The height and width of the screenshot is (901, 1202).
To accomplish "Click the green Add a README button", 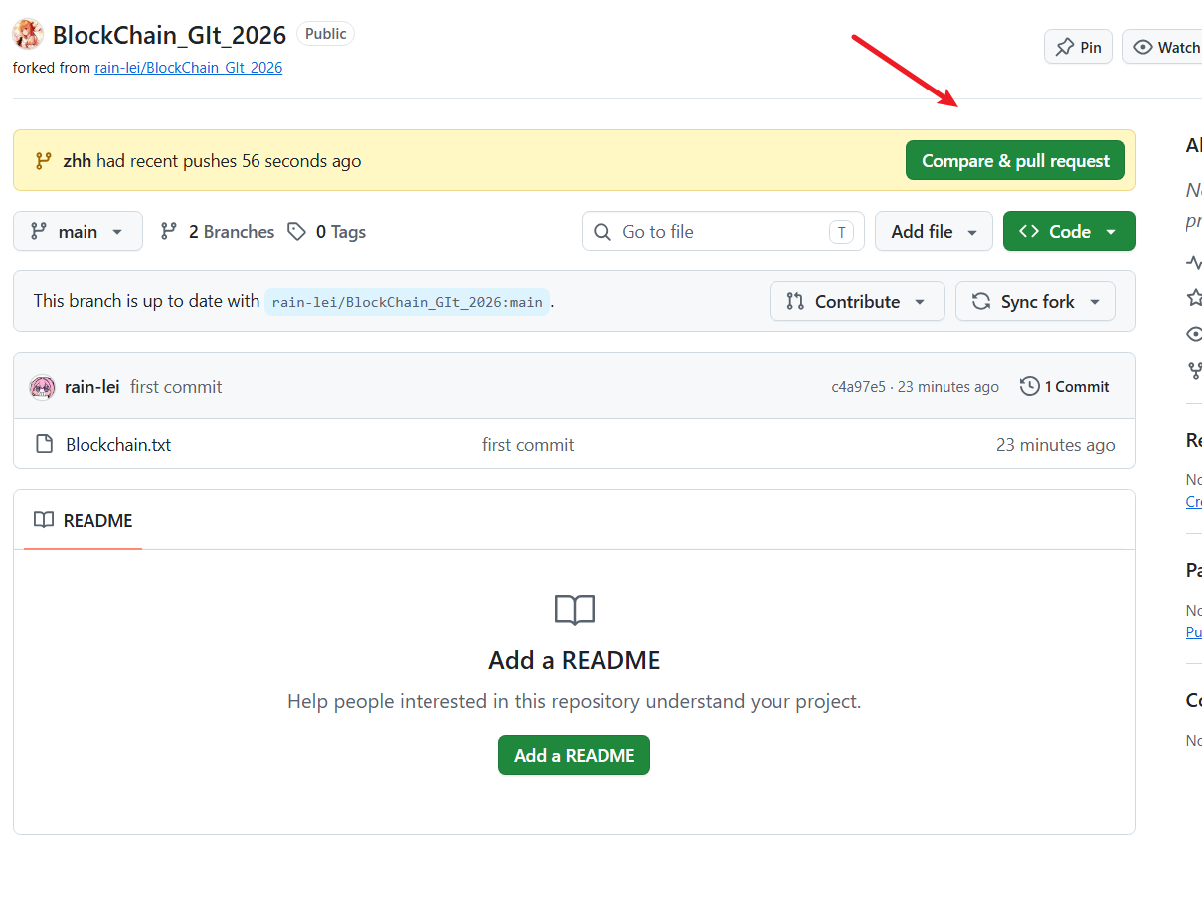I will coord(574,755).
